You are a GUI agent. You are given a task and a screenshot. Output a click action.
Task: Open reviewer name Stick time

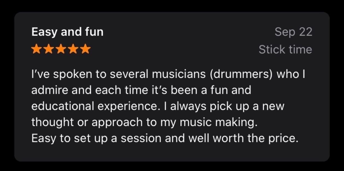pyautogui.click(x=285, y=50)
